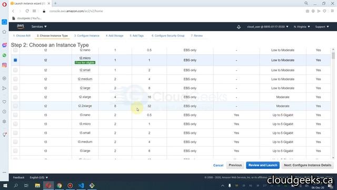This screenshot has width=337, height=190.
Task: Open the Opera sidebar player icon
Action: 4,79
